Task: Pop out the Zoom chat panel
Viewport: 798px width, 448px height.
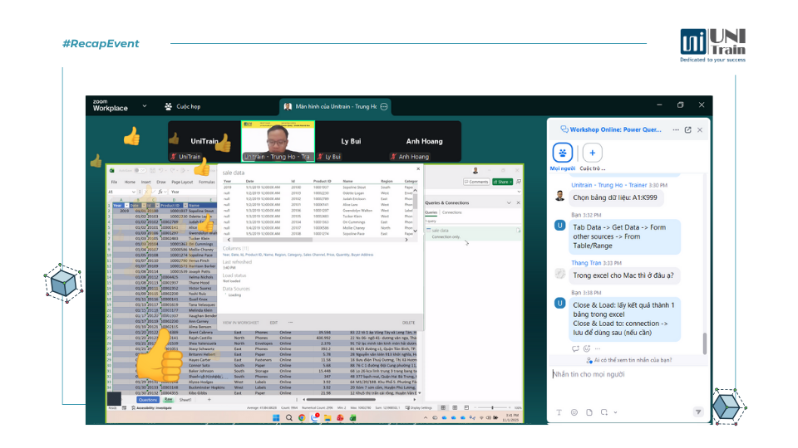Action: pos(687,130)
